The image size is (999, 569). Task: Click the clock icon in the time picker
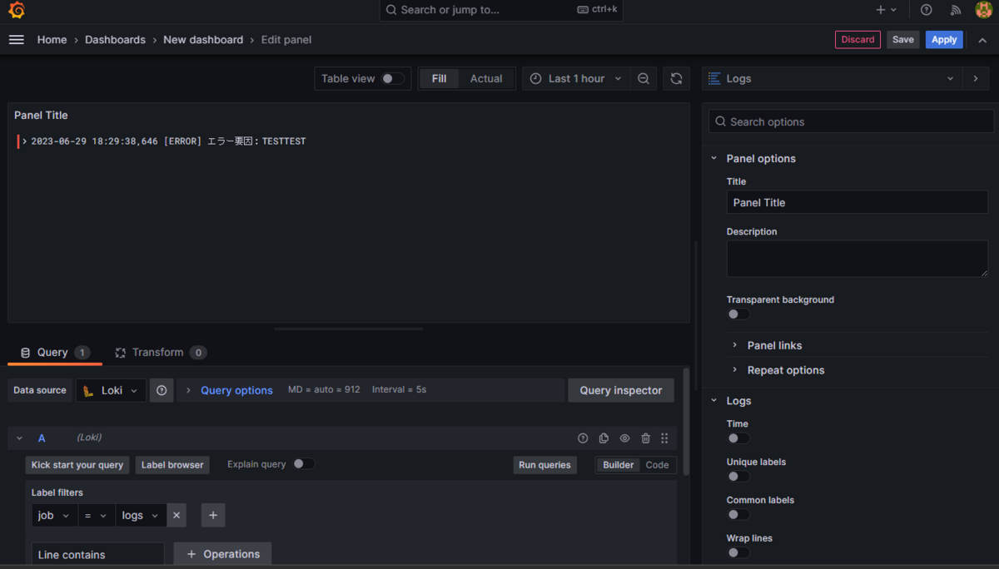pyautogui.click(x=536, y=78)
